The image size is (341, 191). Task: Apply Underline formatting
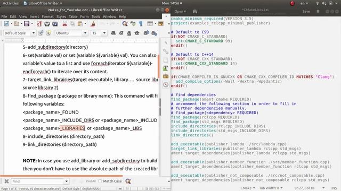129,33
